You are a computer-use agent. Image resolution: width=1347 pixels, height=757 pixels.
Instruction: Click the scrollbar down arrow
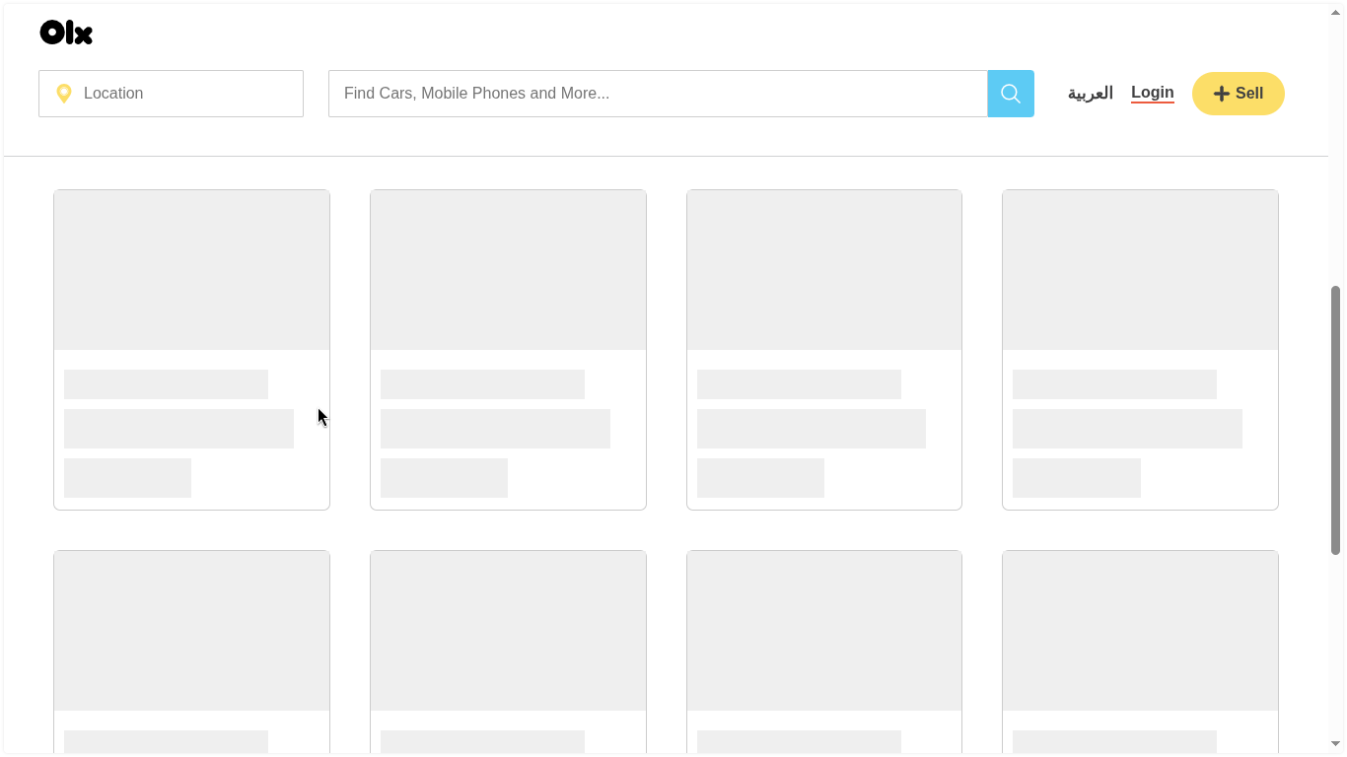1336,744
